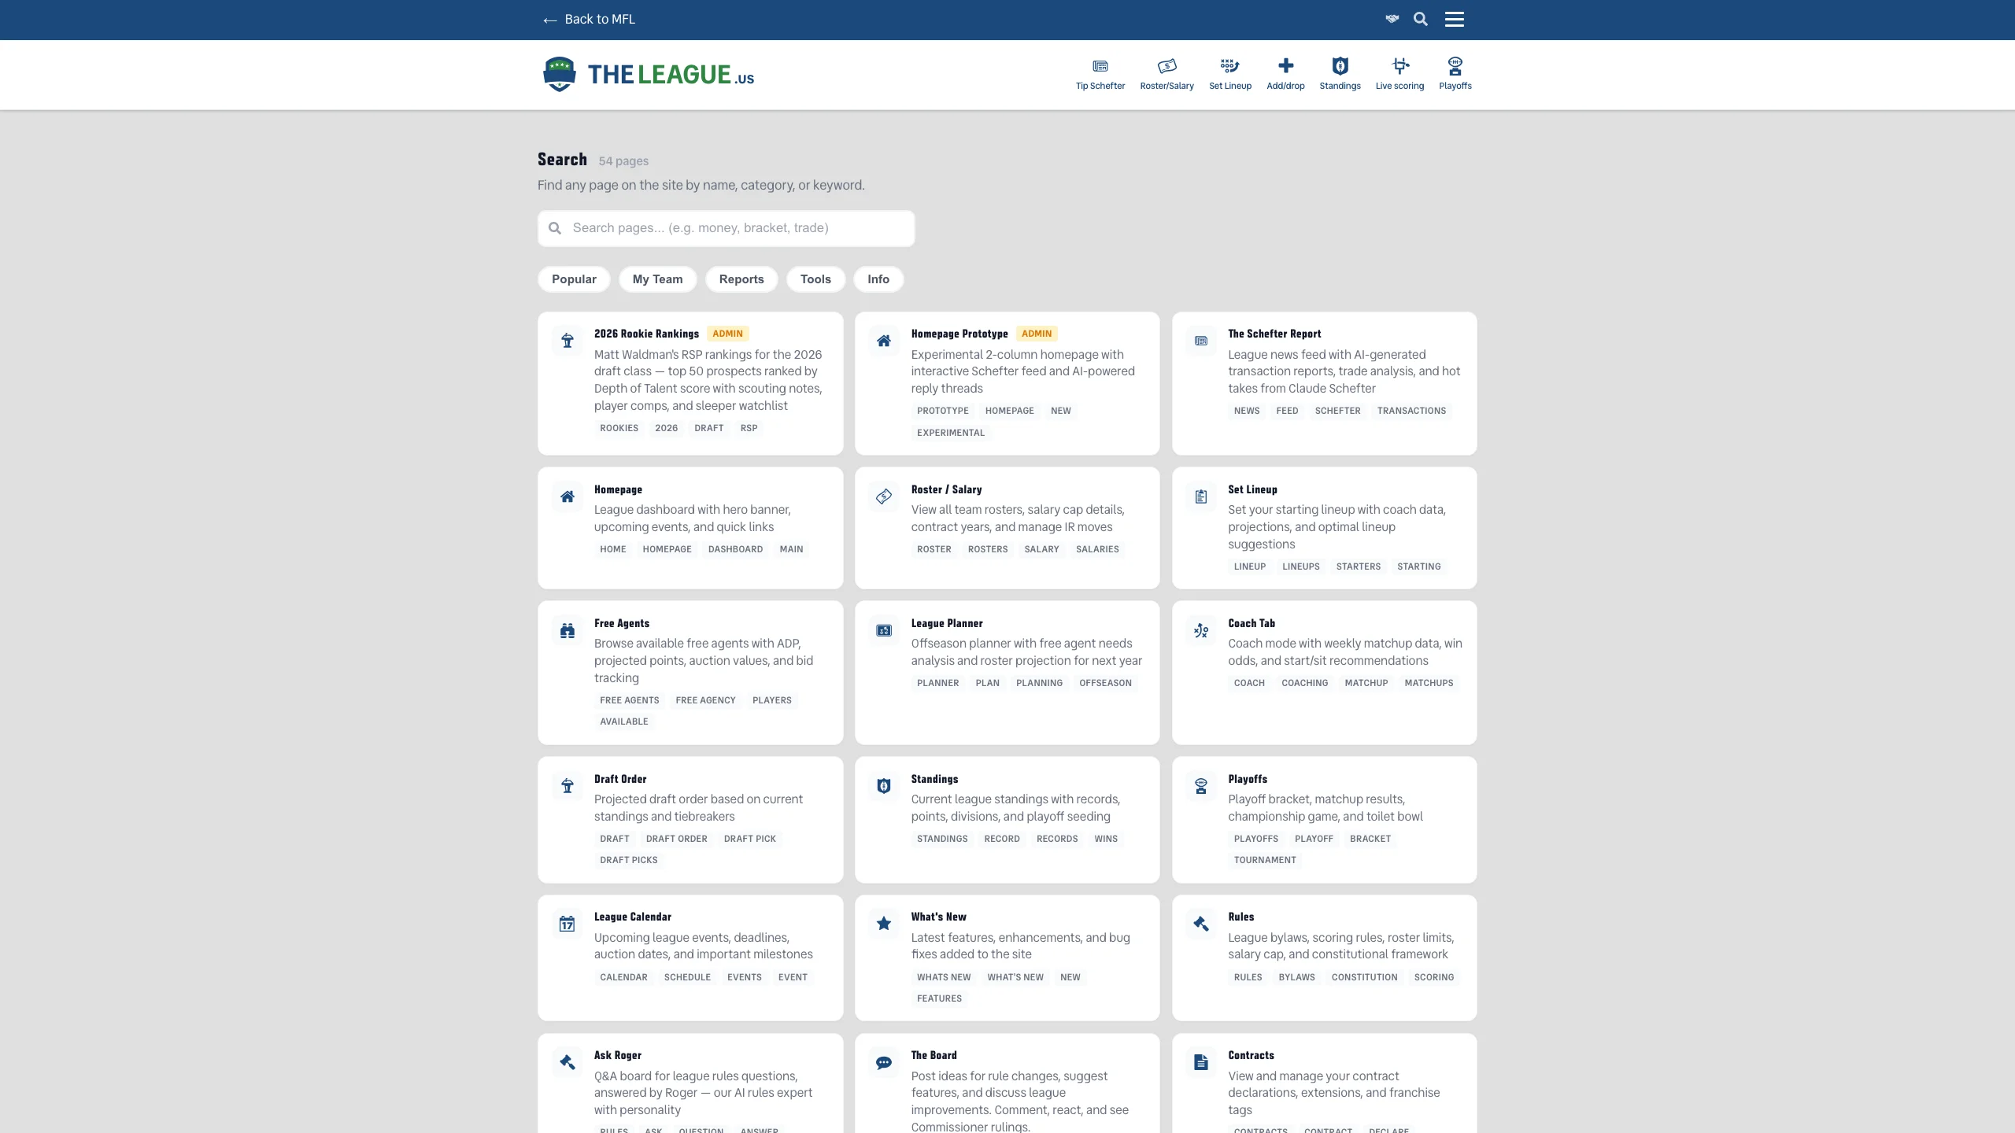
Task: Open the Ask Roger card
Action: click(690, 1084)
